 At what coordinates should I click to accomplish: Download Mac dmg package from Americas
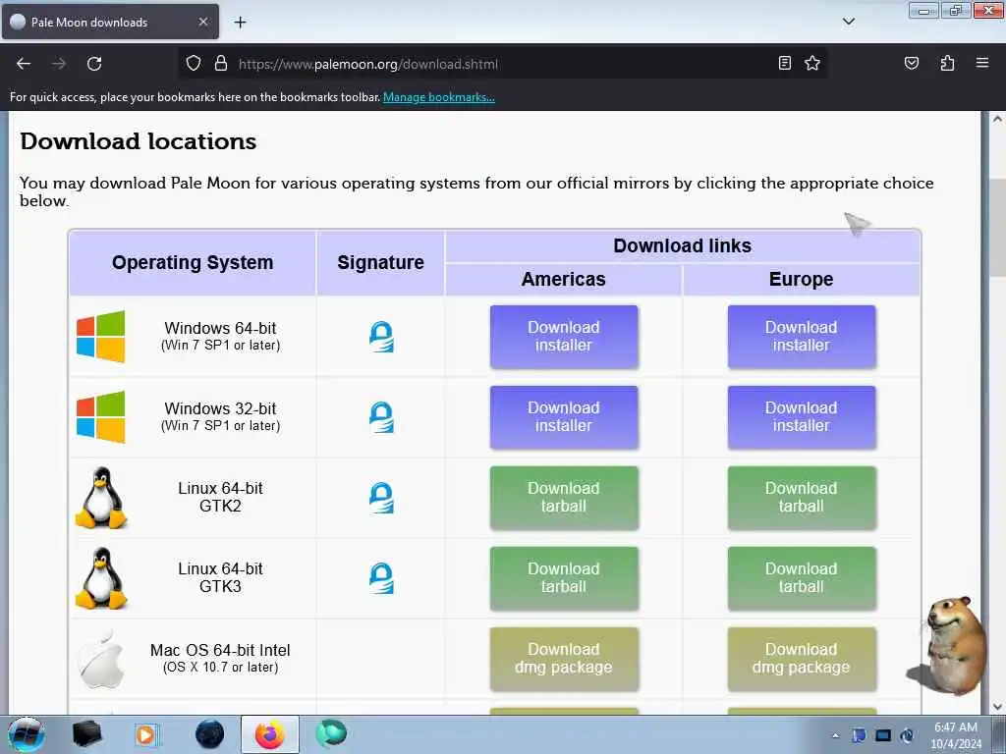[x=564, y=659]
